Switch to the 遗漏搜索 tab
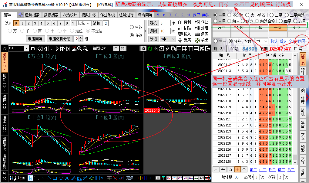The height and width of the screenshot is (183, 309). click(x=32, y=15)
